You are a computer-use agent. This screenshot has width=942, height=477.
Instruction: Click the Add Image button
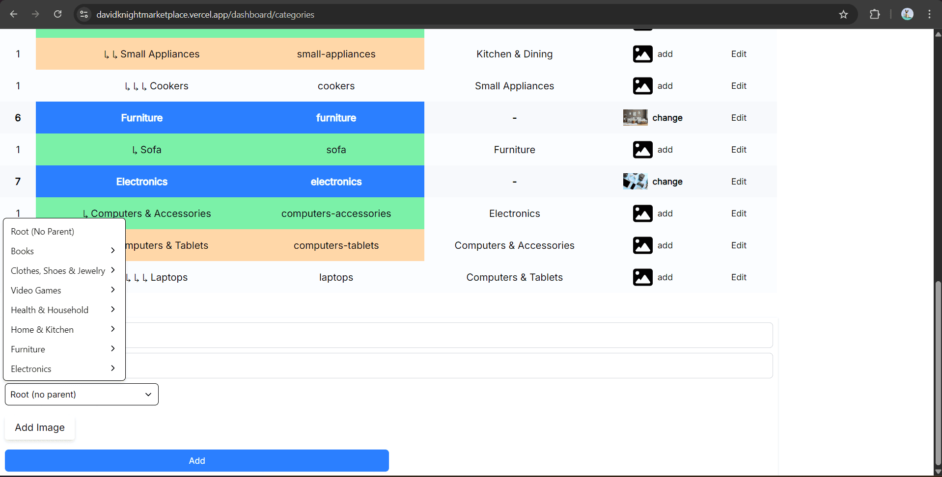coord(40,427)
